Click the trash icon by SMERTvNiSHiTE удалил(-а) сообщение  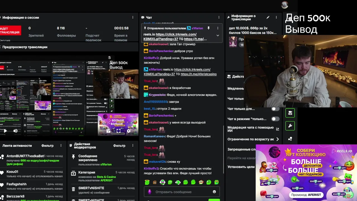pos(73,189)
